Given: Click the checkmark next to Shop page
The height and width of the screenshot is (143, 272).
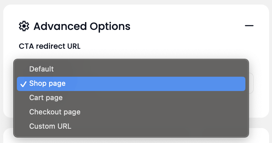Looking at the screenshot, I should click(x=23, y=84).
